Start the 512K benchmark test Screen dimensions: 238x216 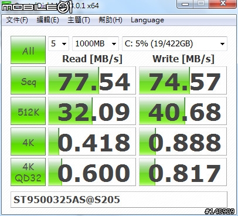[x=28, y=111]
